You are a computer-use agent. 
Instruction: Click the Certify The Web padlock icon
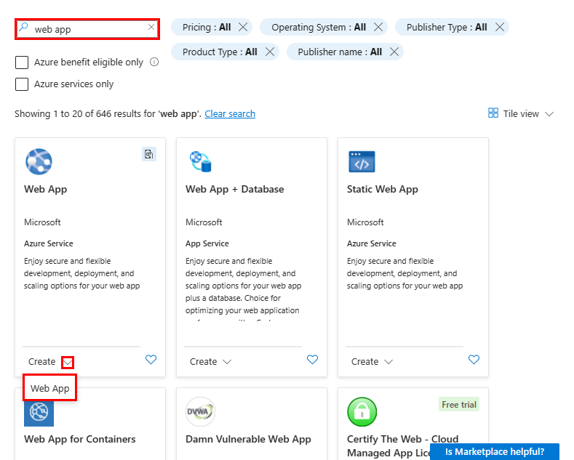click(362, 412)
